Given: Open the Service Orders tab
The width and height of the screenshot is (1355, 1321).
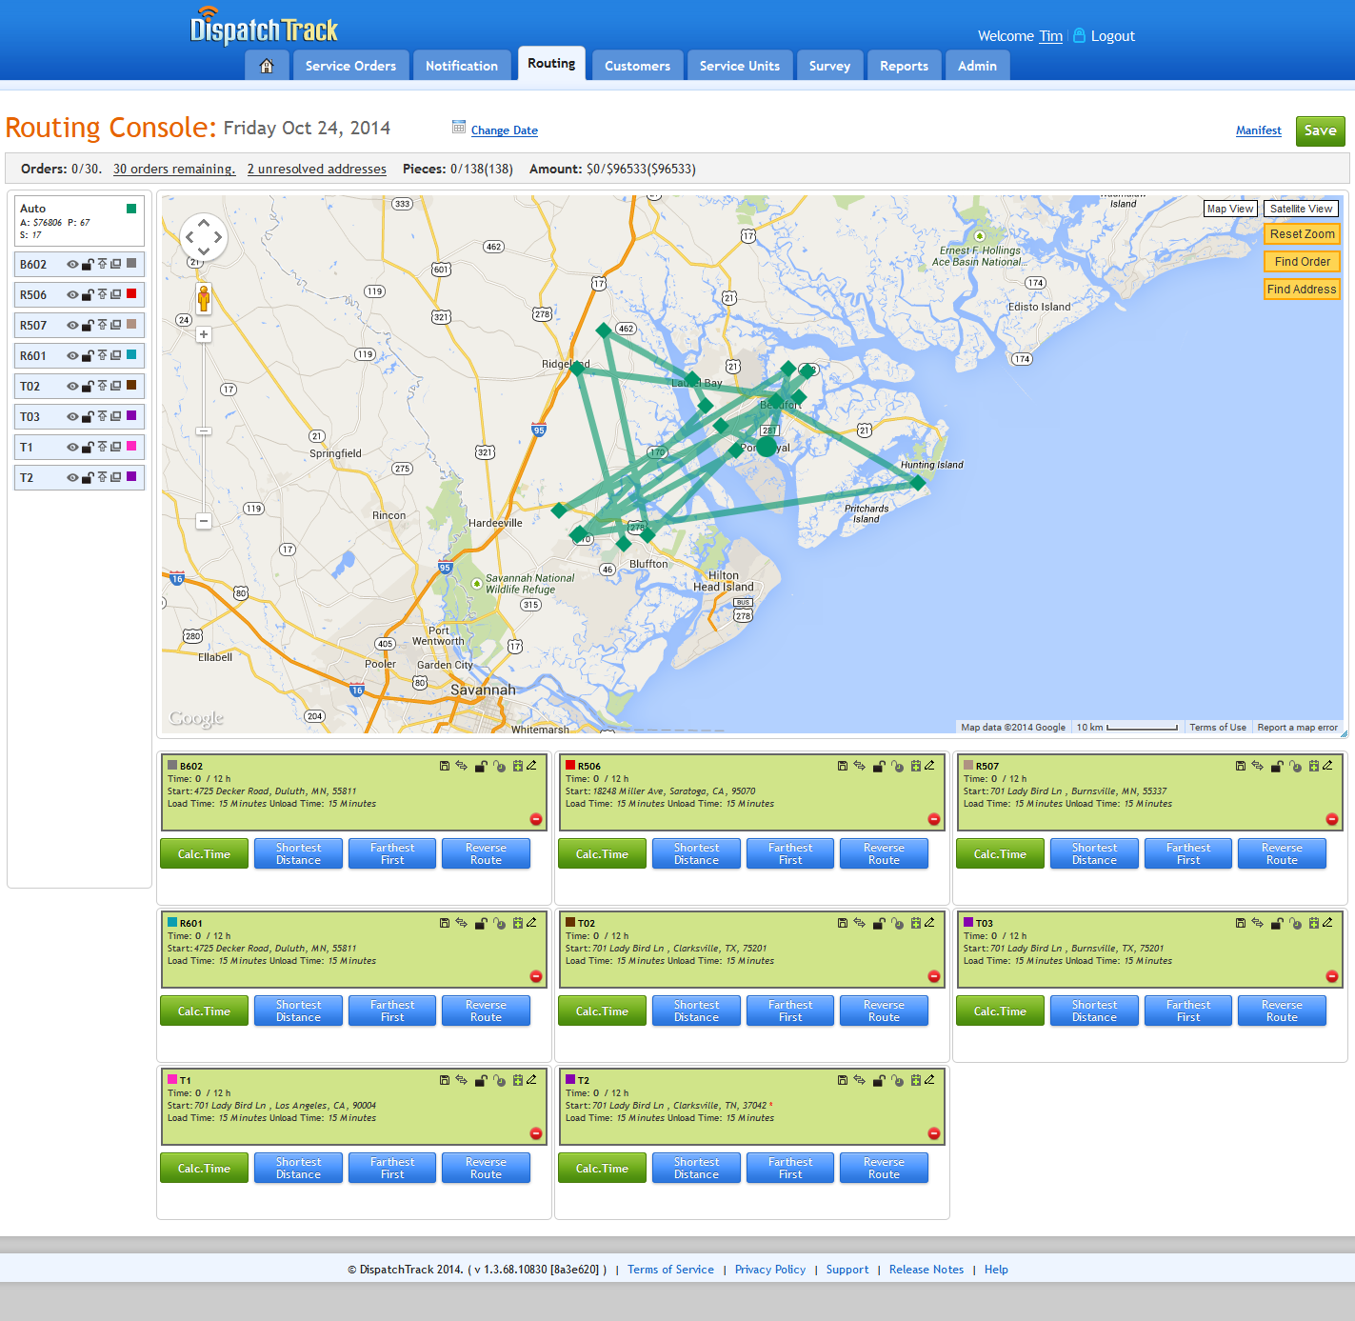Looking at the screenshot, I should pos(350,66).
